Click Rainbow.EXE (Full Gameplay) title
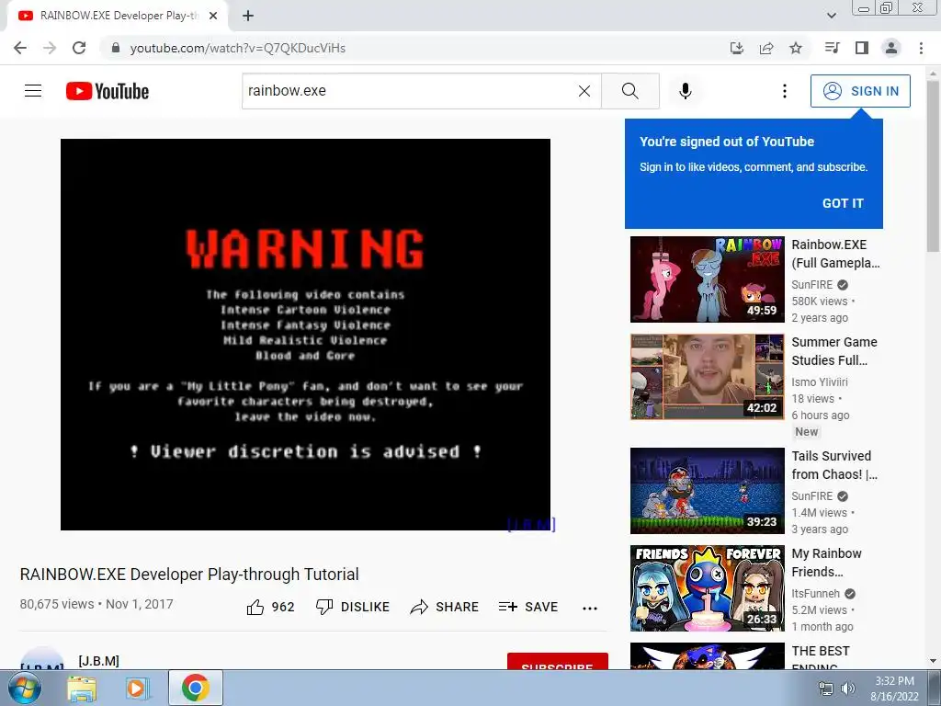The width and height of the screenshot is (941, 706). 835,254
